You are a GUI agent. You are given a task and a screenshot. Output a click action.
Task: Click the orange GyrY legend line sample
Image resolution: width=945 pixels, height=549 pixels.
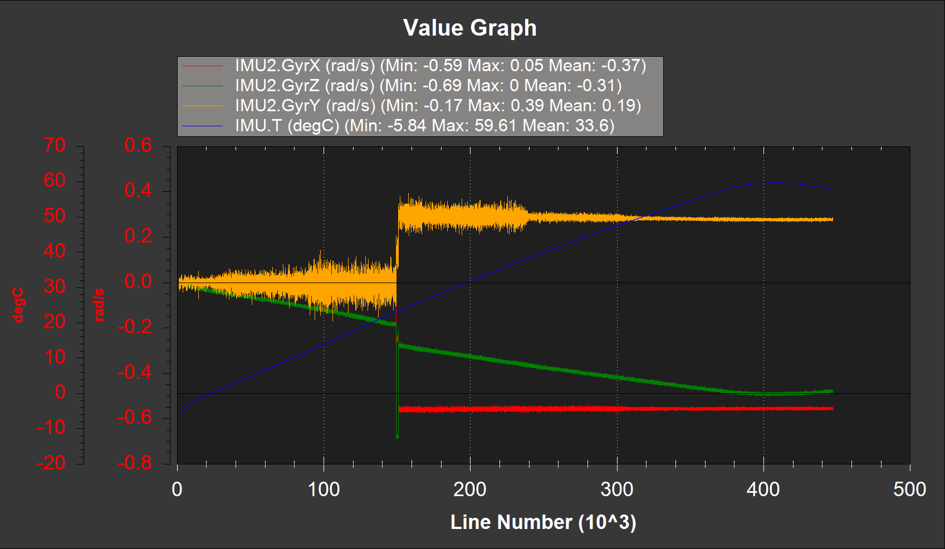202,106
